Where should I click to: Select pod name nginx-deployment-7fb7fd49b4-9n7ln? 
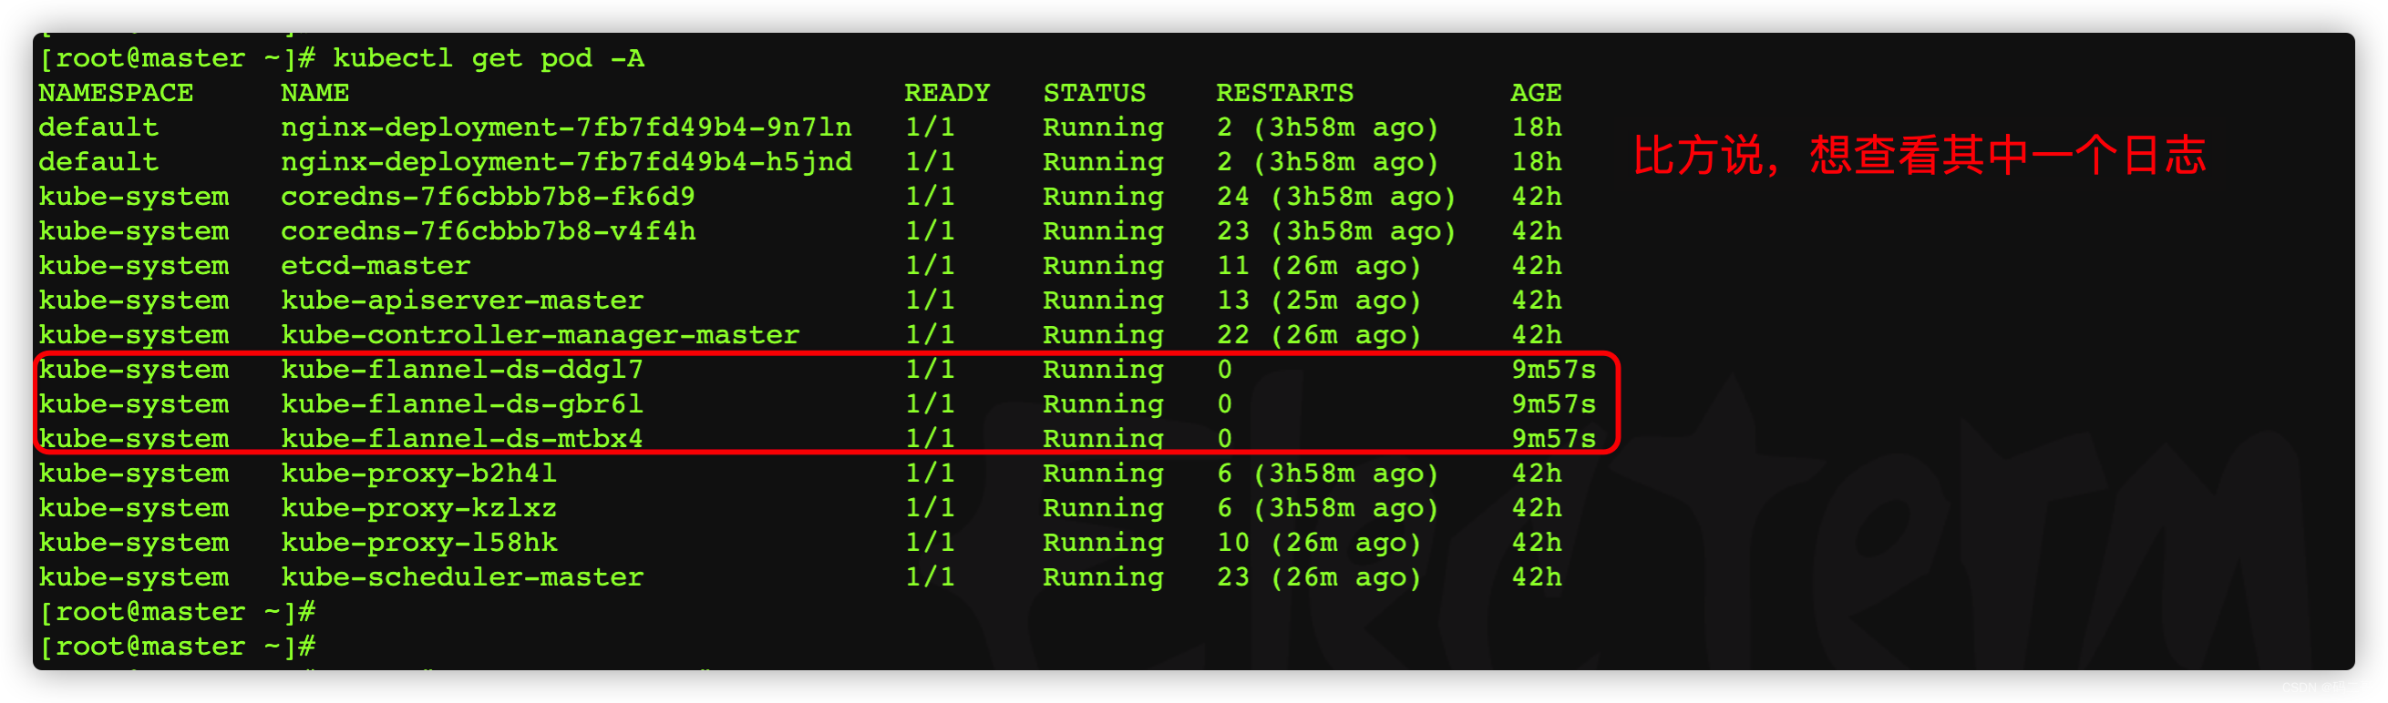[565, 127]
